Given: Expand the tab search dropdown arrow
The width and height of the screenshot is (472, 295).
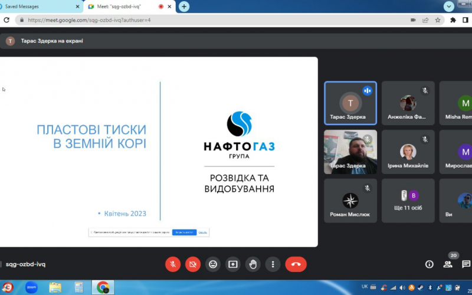Looking at the screenshot, I should (x=449, y=6).
